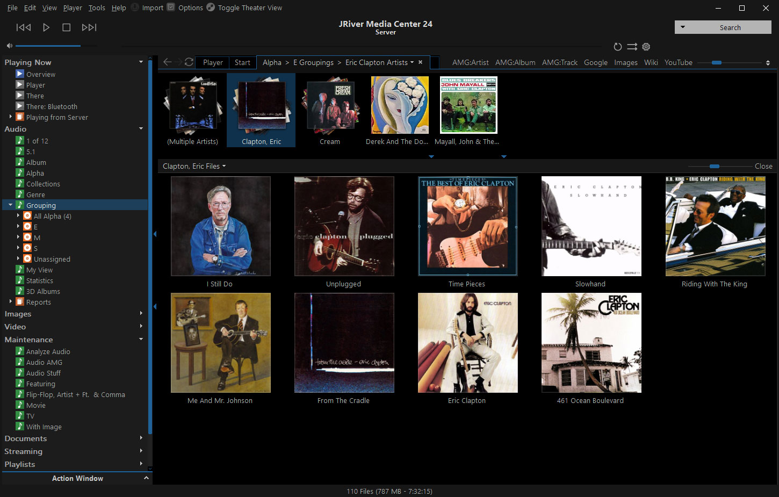Open Eric Clapton Artists view dropdown
The width and height of the screenshot is (779, 497).
(x=412, y=62)
